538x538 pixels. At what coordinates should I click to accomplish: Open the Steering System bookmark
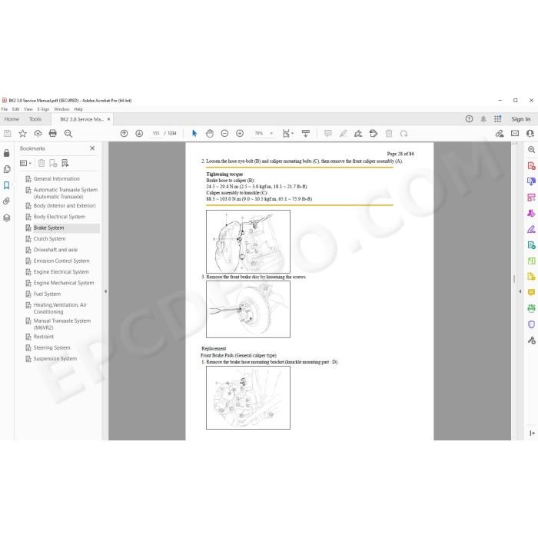point(51,347)
